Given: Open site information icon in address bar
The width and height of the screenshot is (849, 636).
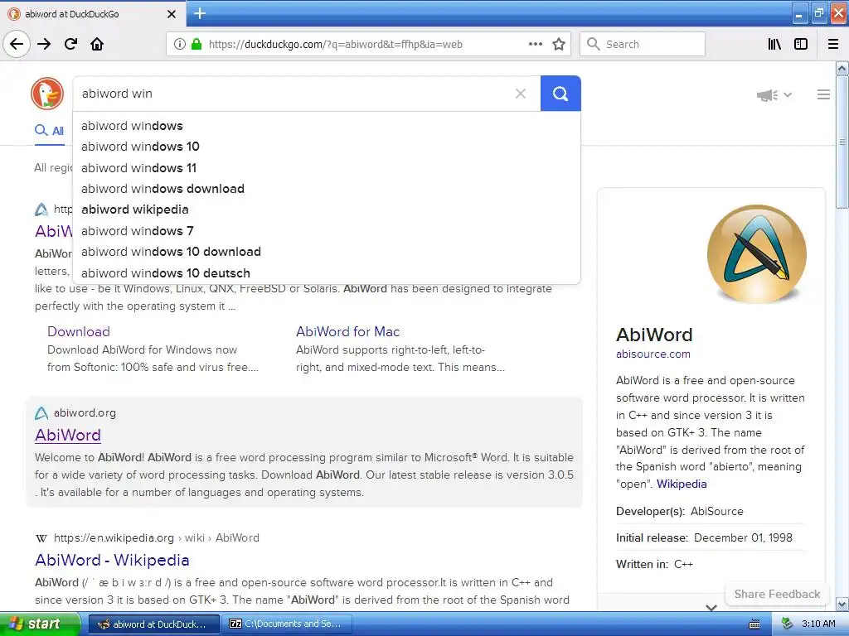Looking at the screenshot, I should [x=179, y=45].
